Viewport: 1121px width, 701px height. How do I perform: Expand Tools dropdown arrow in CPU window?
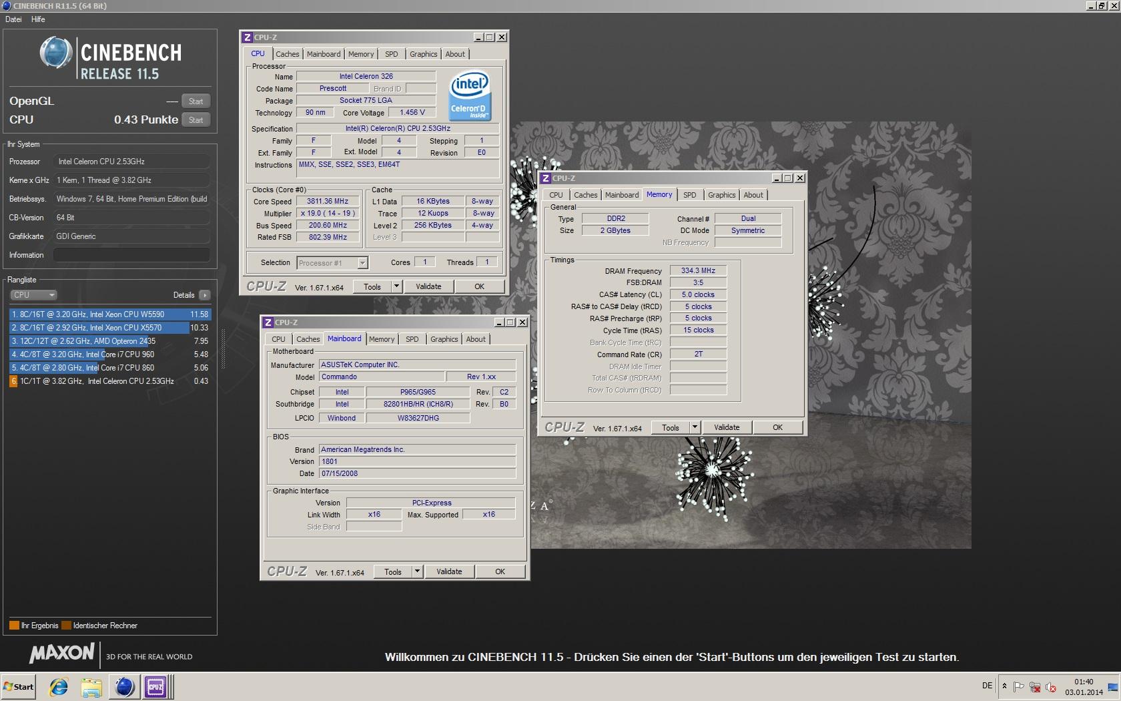point(396,286)
